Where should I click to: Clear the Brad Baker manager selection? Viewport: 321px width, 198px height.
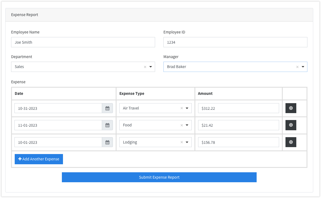pyautogui.click(x=297, y=67)
